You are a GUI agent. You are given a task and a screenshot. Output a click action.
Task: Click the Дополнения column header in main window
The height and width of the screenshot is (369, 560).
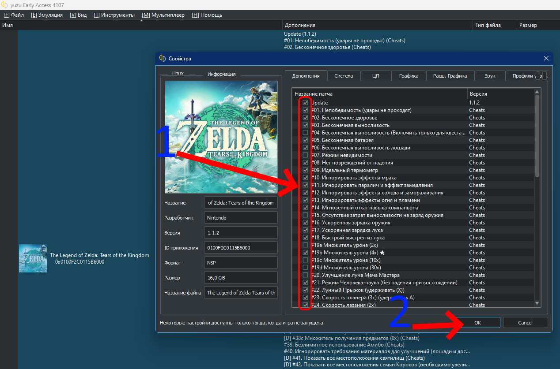pyautogui.click(x=377, y=25)
